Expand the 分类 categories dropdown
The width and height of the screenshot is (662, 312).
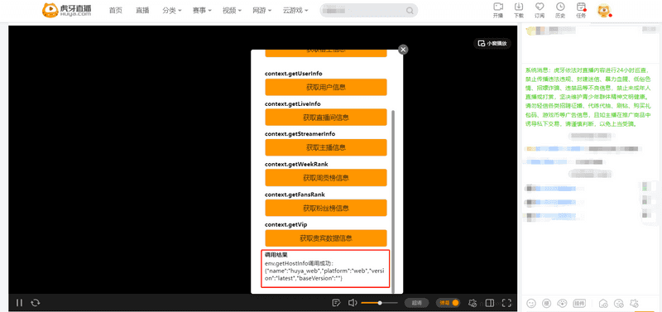[172, 11]
